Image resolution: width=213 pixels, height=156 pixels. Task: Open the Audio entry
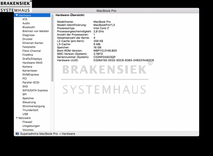pos(26,23)
